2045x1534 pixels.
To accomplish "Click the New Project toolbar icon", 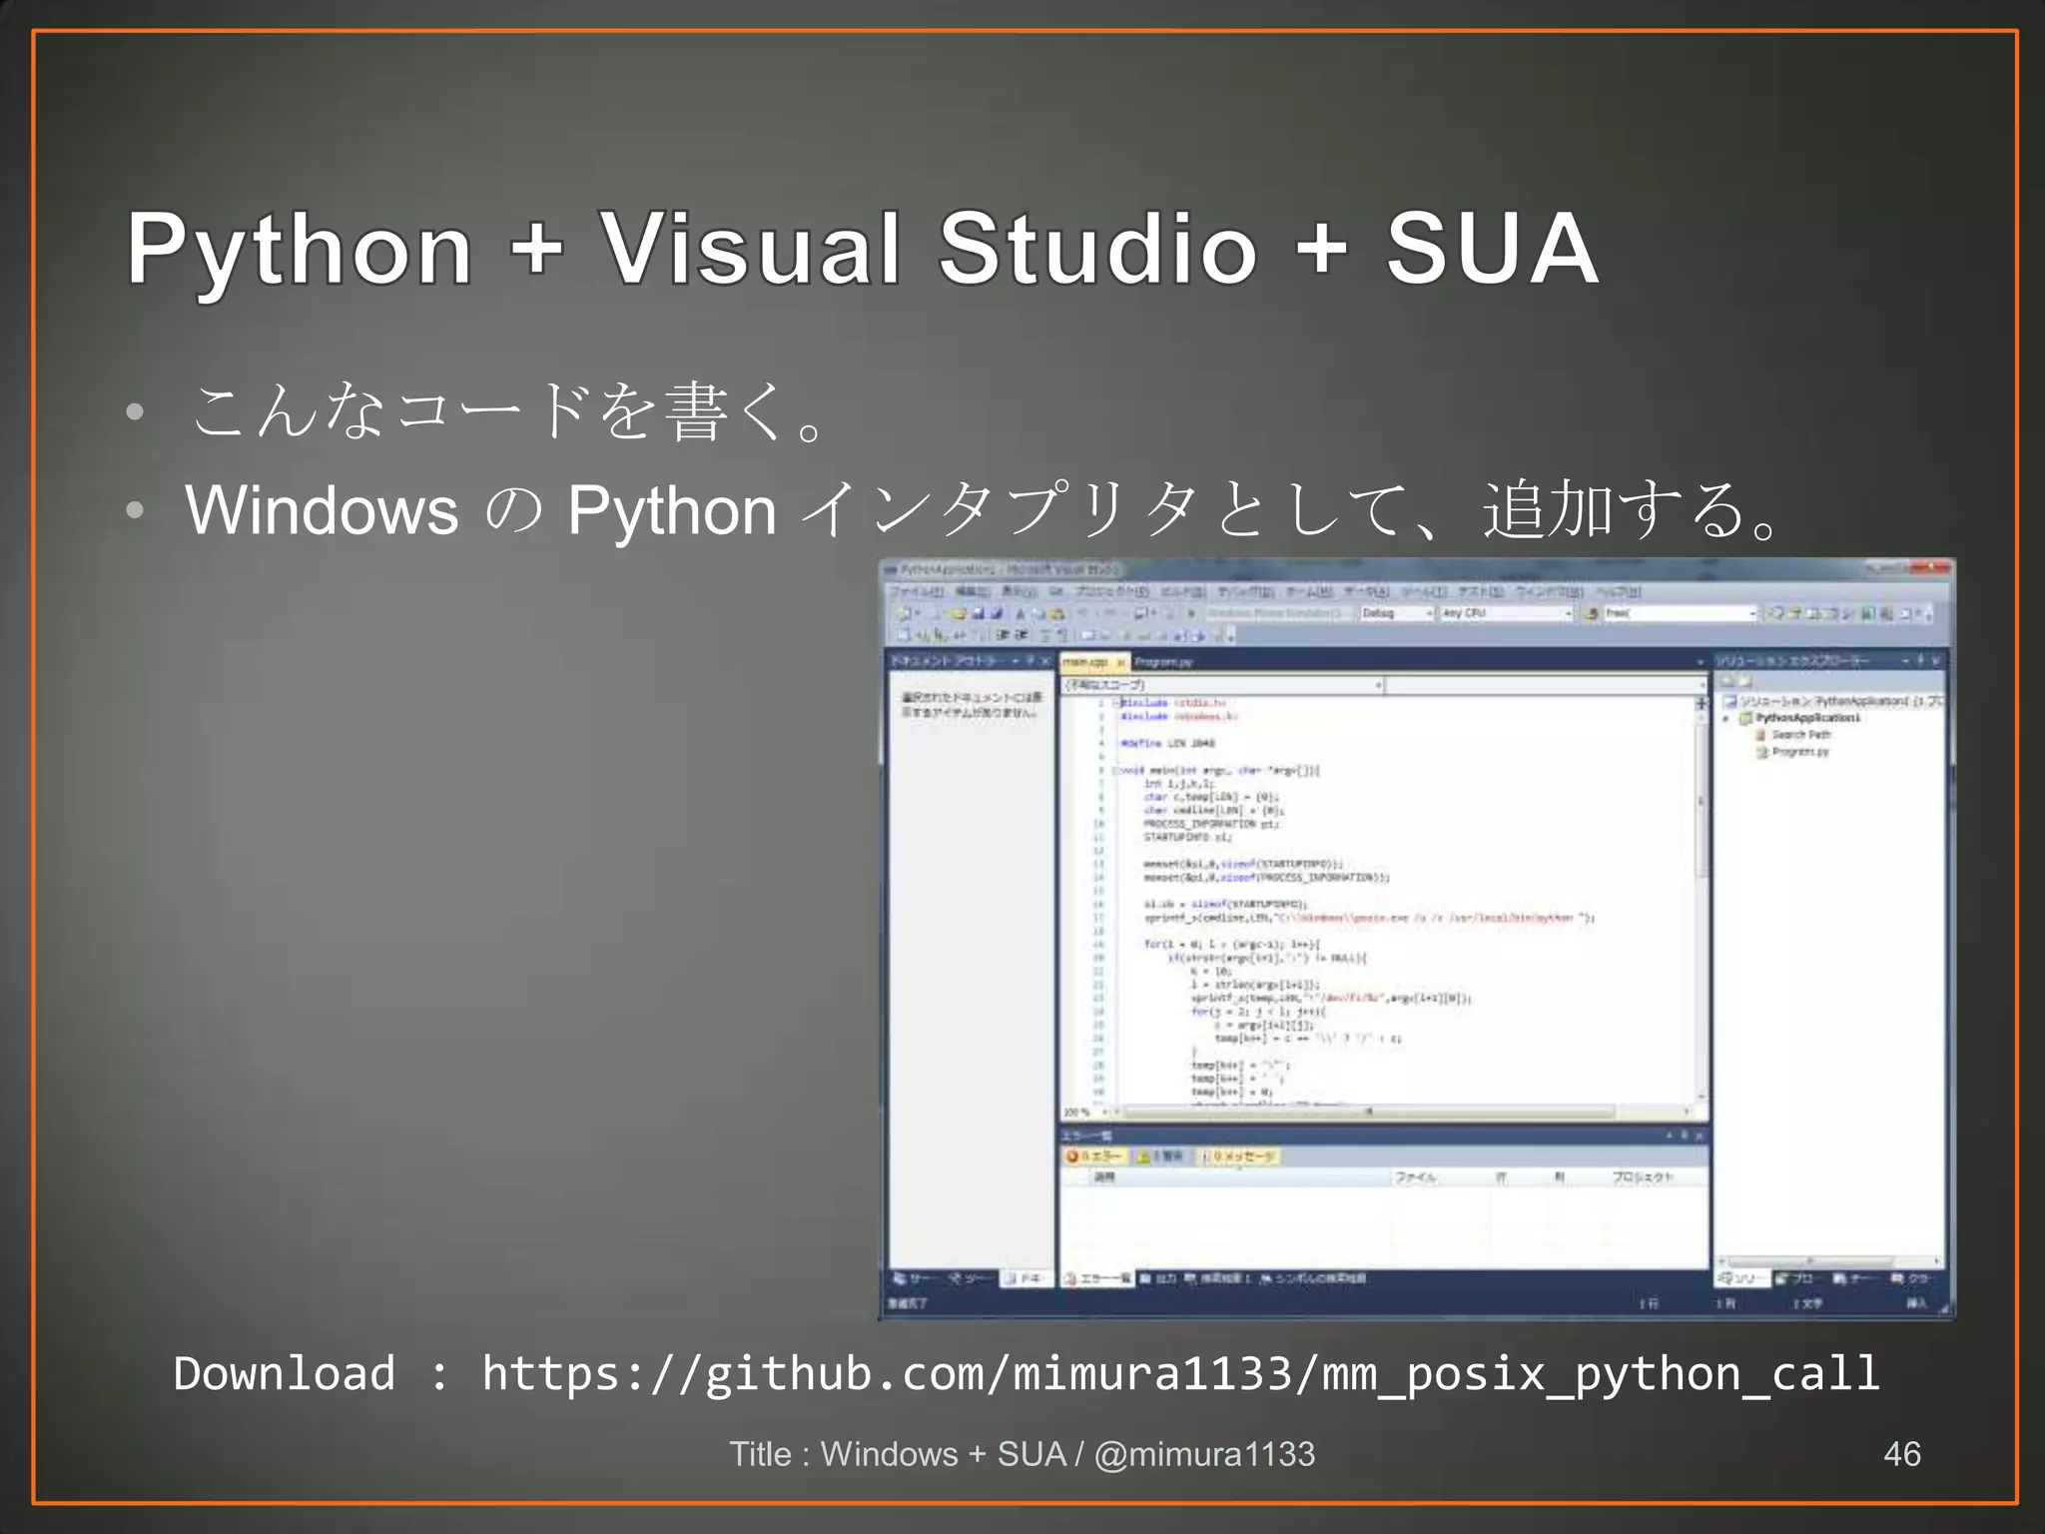I will 906,613.
